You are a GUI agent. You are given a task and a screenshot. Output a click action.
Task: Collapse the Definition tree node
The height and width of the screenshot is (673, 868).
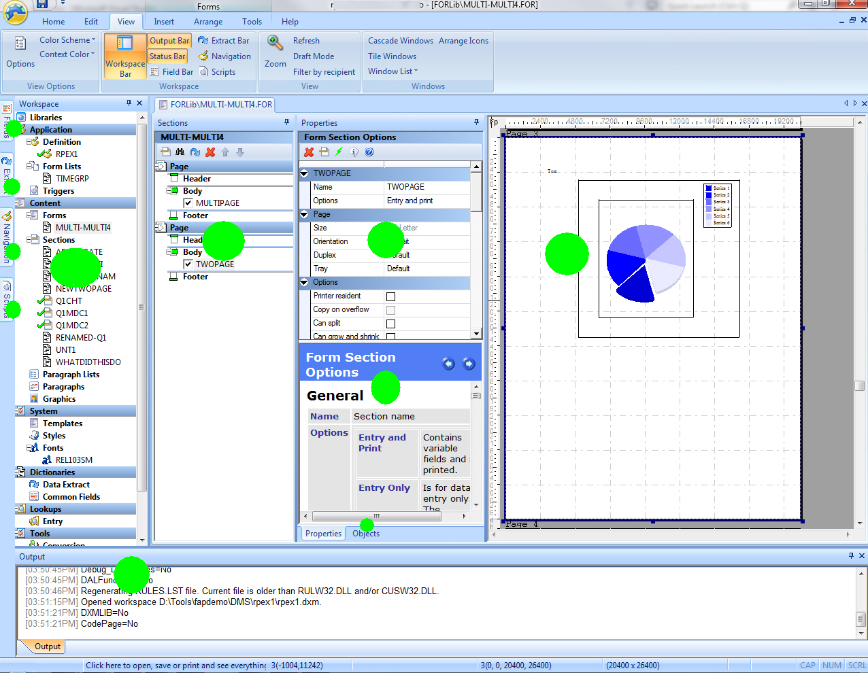[x=29, y=142]
